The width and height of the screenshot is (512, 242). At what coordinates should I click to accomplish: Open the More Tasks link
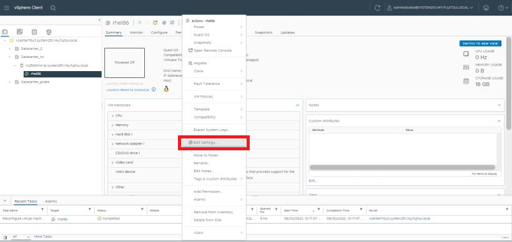coord(43,236)
